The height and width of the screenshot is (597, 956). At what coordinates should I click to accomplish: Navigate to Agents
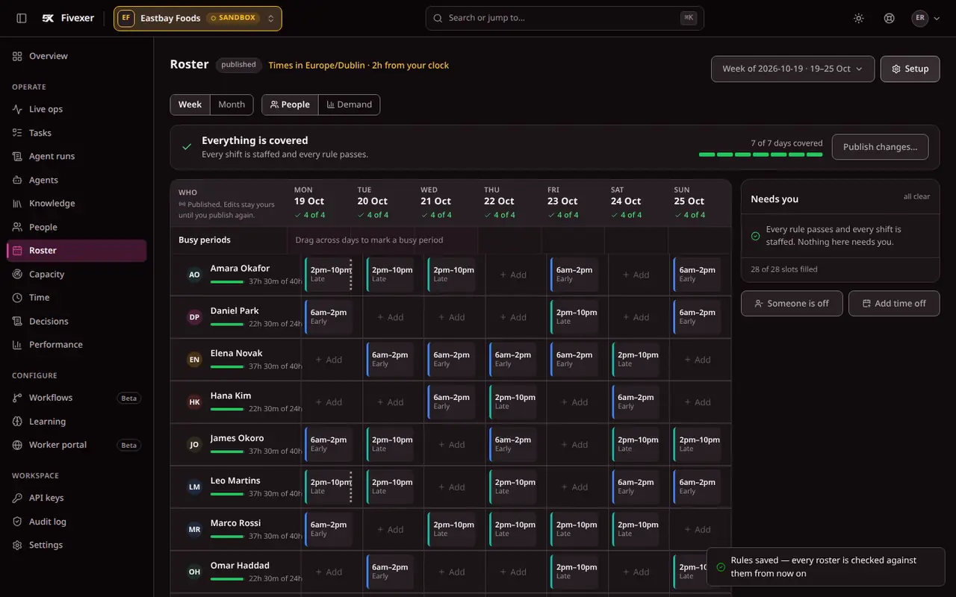(76, 180)
